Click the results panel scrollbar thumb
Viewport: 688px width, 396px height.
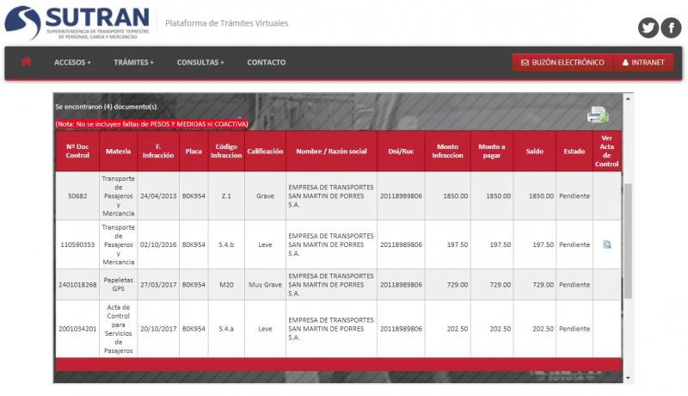coord(628,241)
